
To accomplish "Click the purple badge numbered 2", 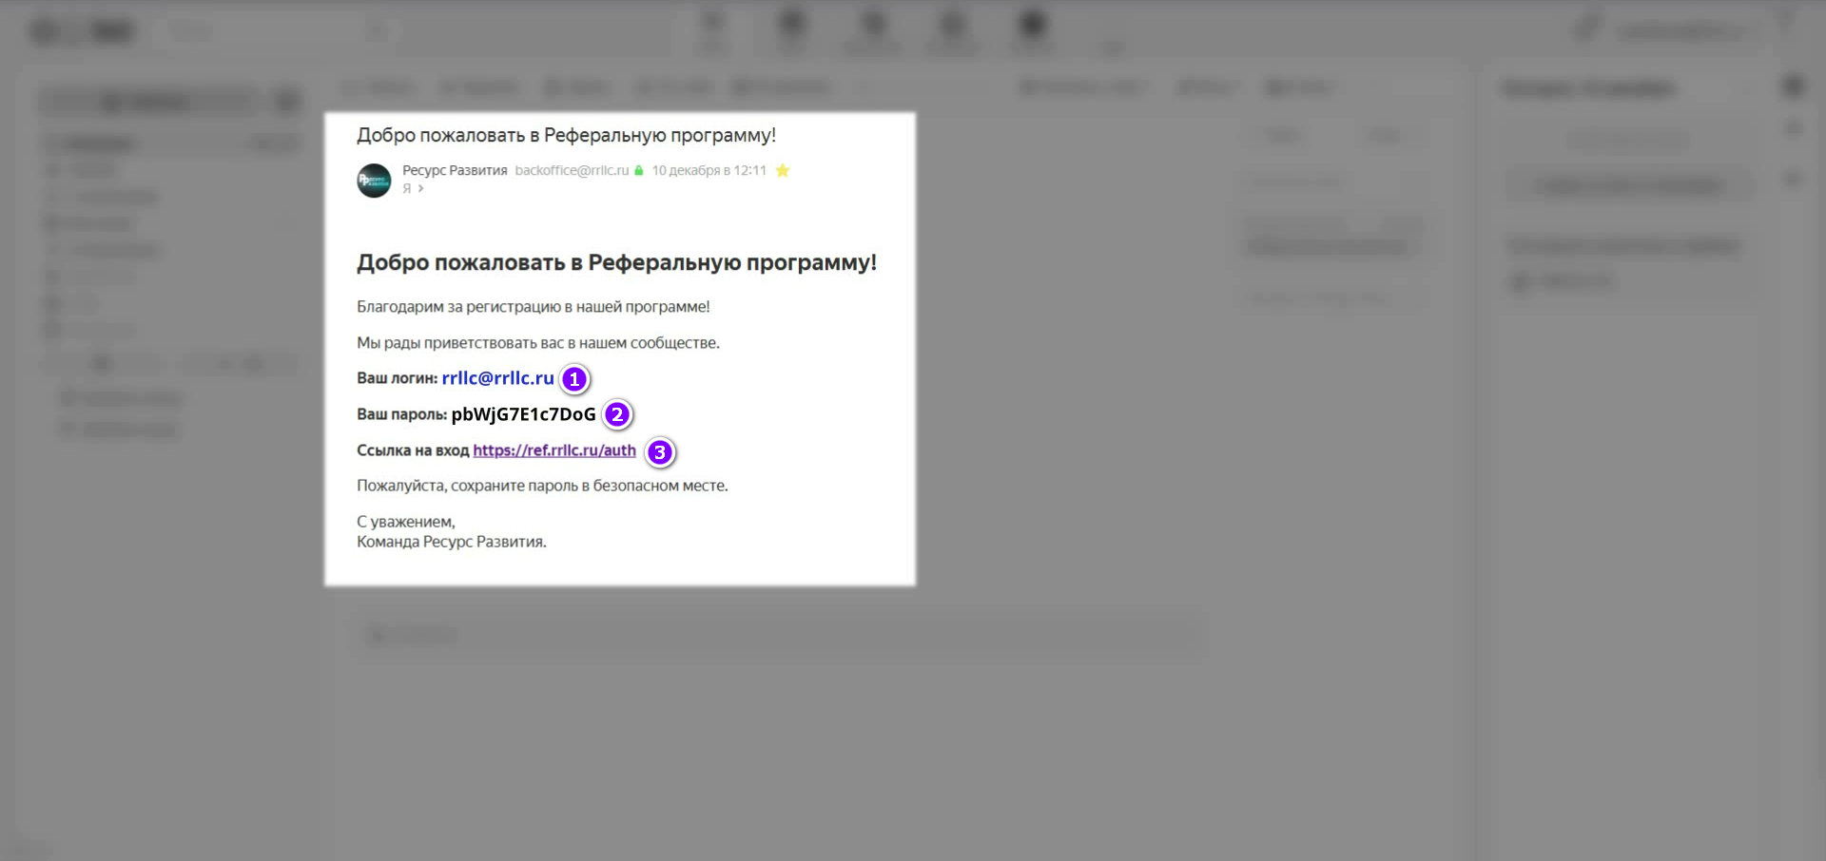I will (617, 415).
